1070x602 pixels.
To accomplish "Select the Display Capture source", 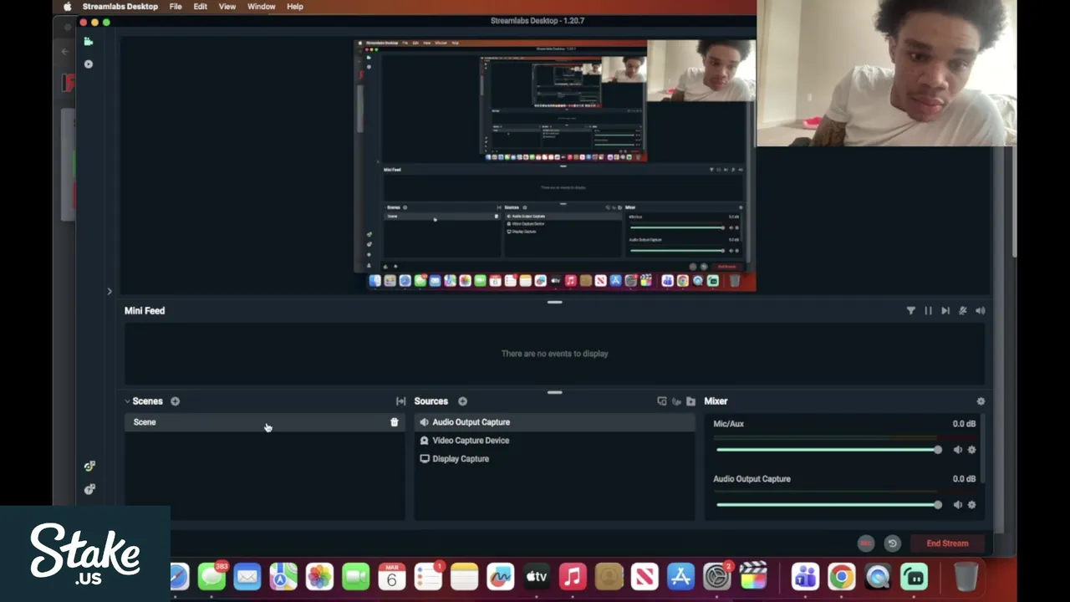I will [x=554, y=459].
